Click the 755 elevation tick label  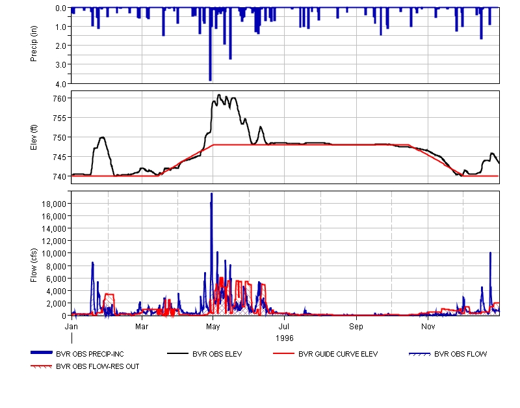[x=60, y=118]
